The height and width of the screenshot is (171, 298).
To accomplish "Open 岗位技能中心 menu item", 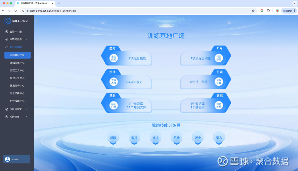I will [x=17, y=93].
